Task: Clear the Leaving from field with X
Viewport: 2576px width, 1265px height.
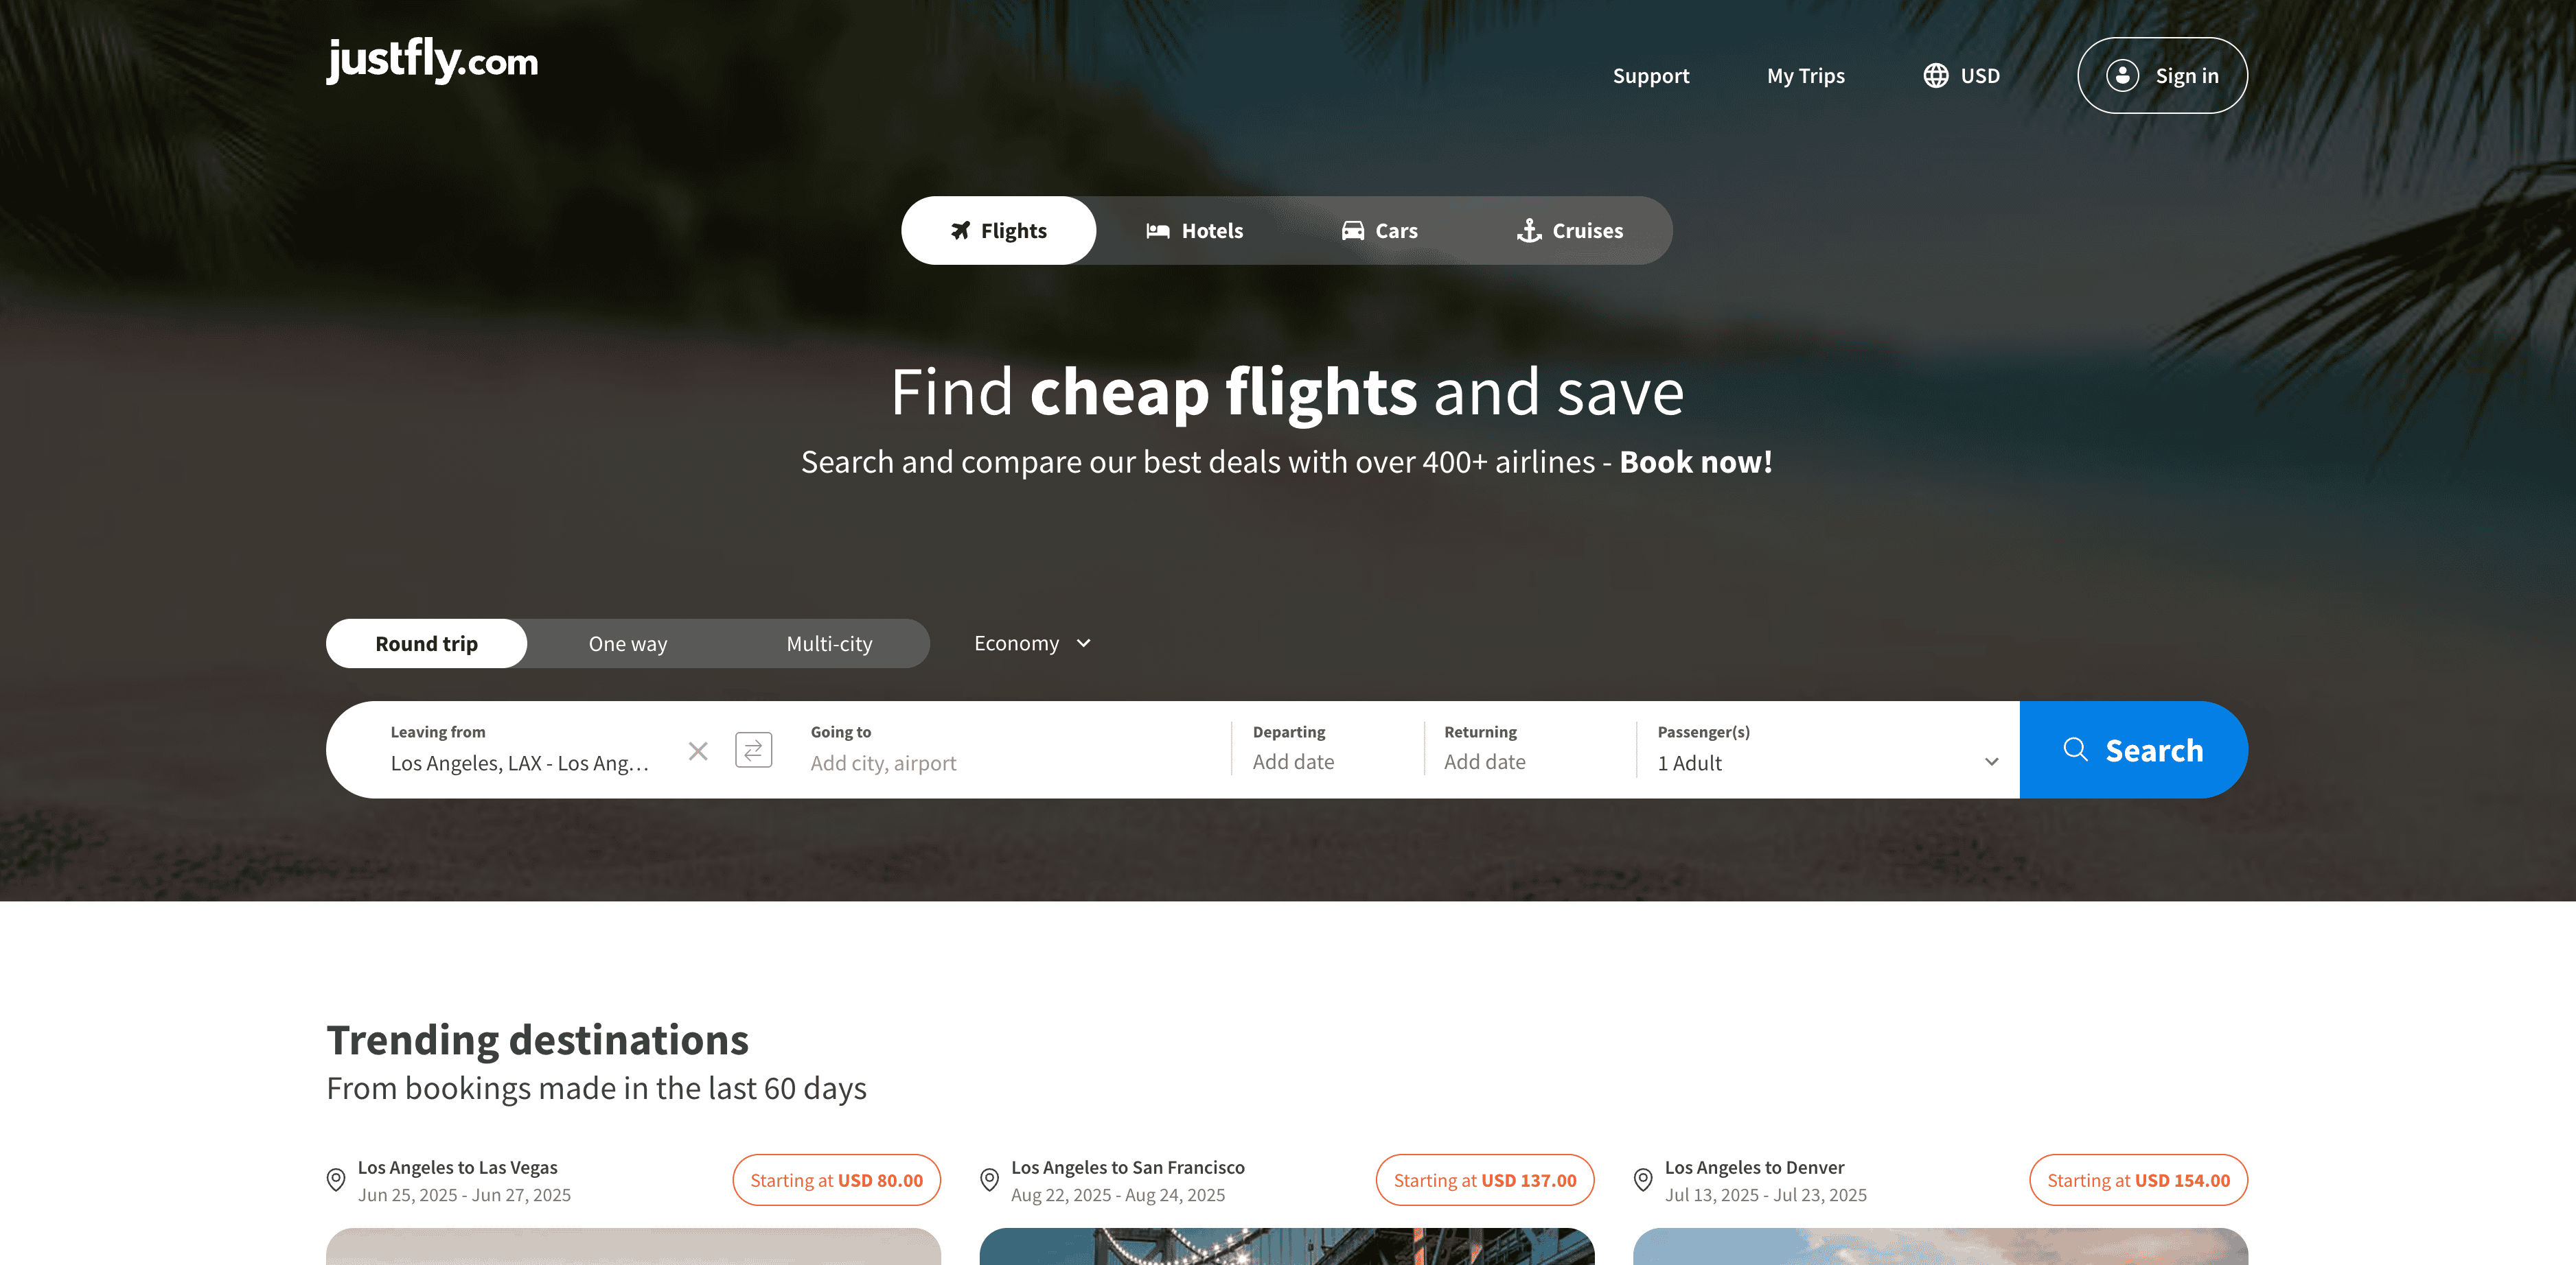Action: (698, 750)
